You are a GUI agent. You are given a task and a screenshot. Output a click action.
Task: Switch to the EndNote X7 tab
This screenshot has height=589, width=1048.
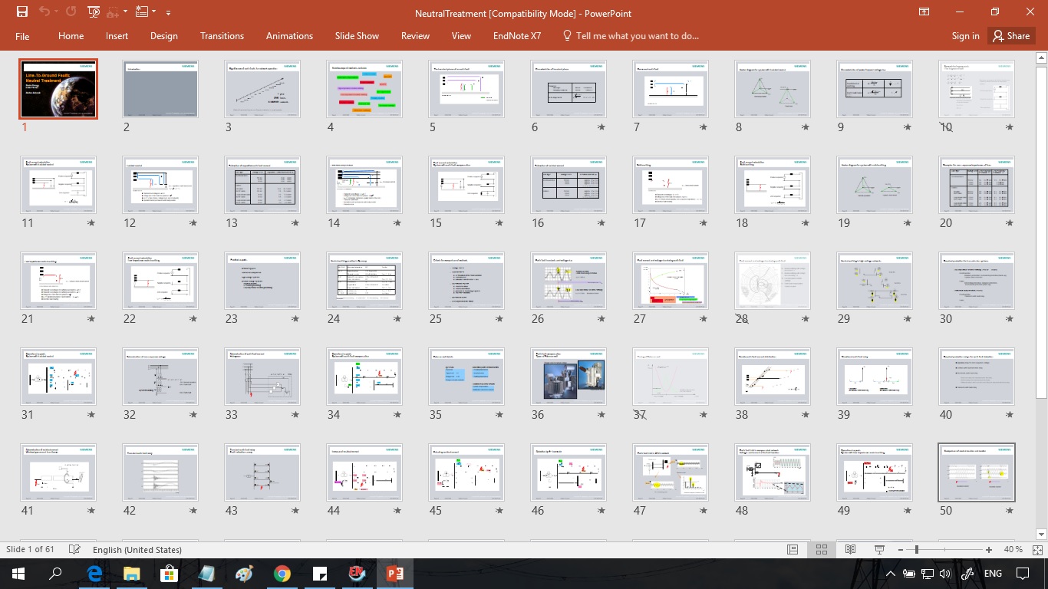point(516,36)
